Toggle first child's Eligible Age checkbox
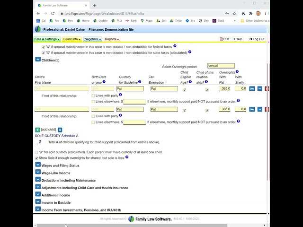The image size is (303, 227). [184, 89]
